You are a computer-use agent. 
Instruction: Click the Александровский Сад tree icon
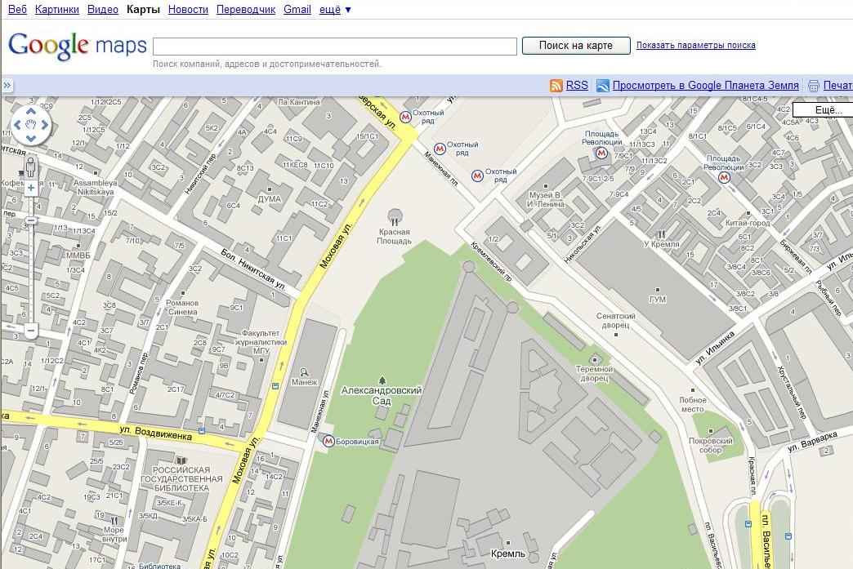[x=382, y=380]
